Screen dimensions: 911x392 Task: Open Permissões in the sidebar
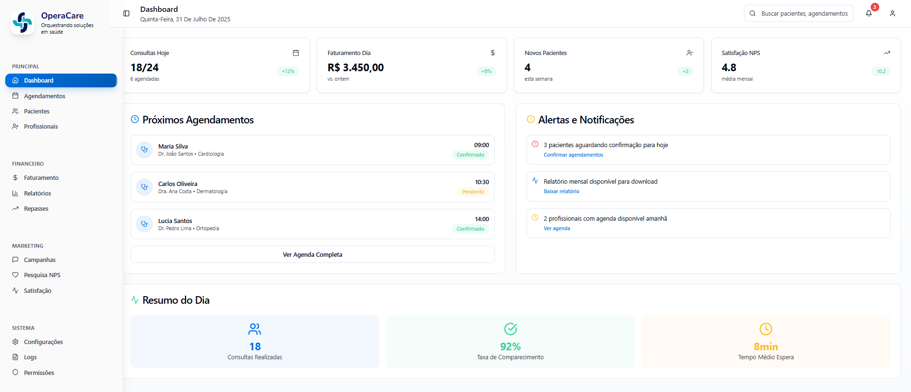[x=61, y=373]
